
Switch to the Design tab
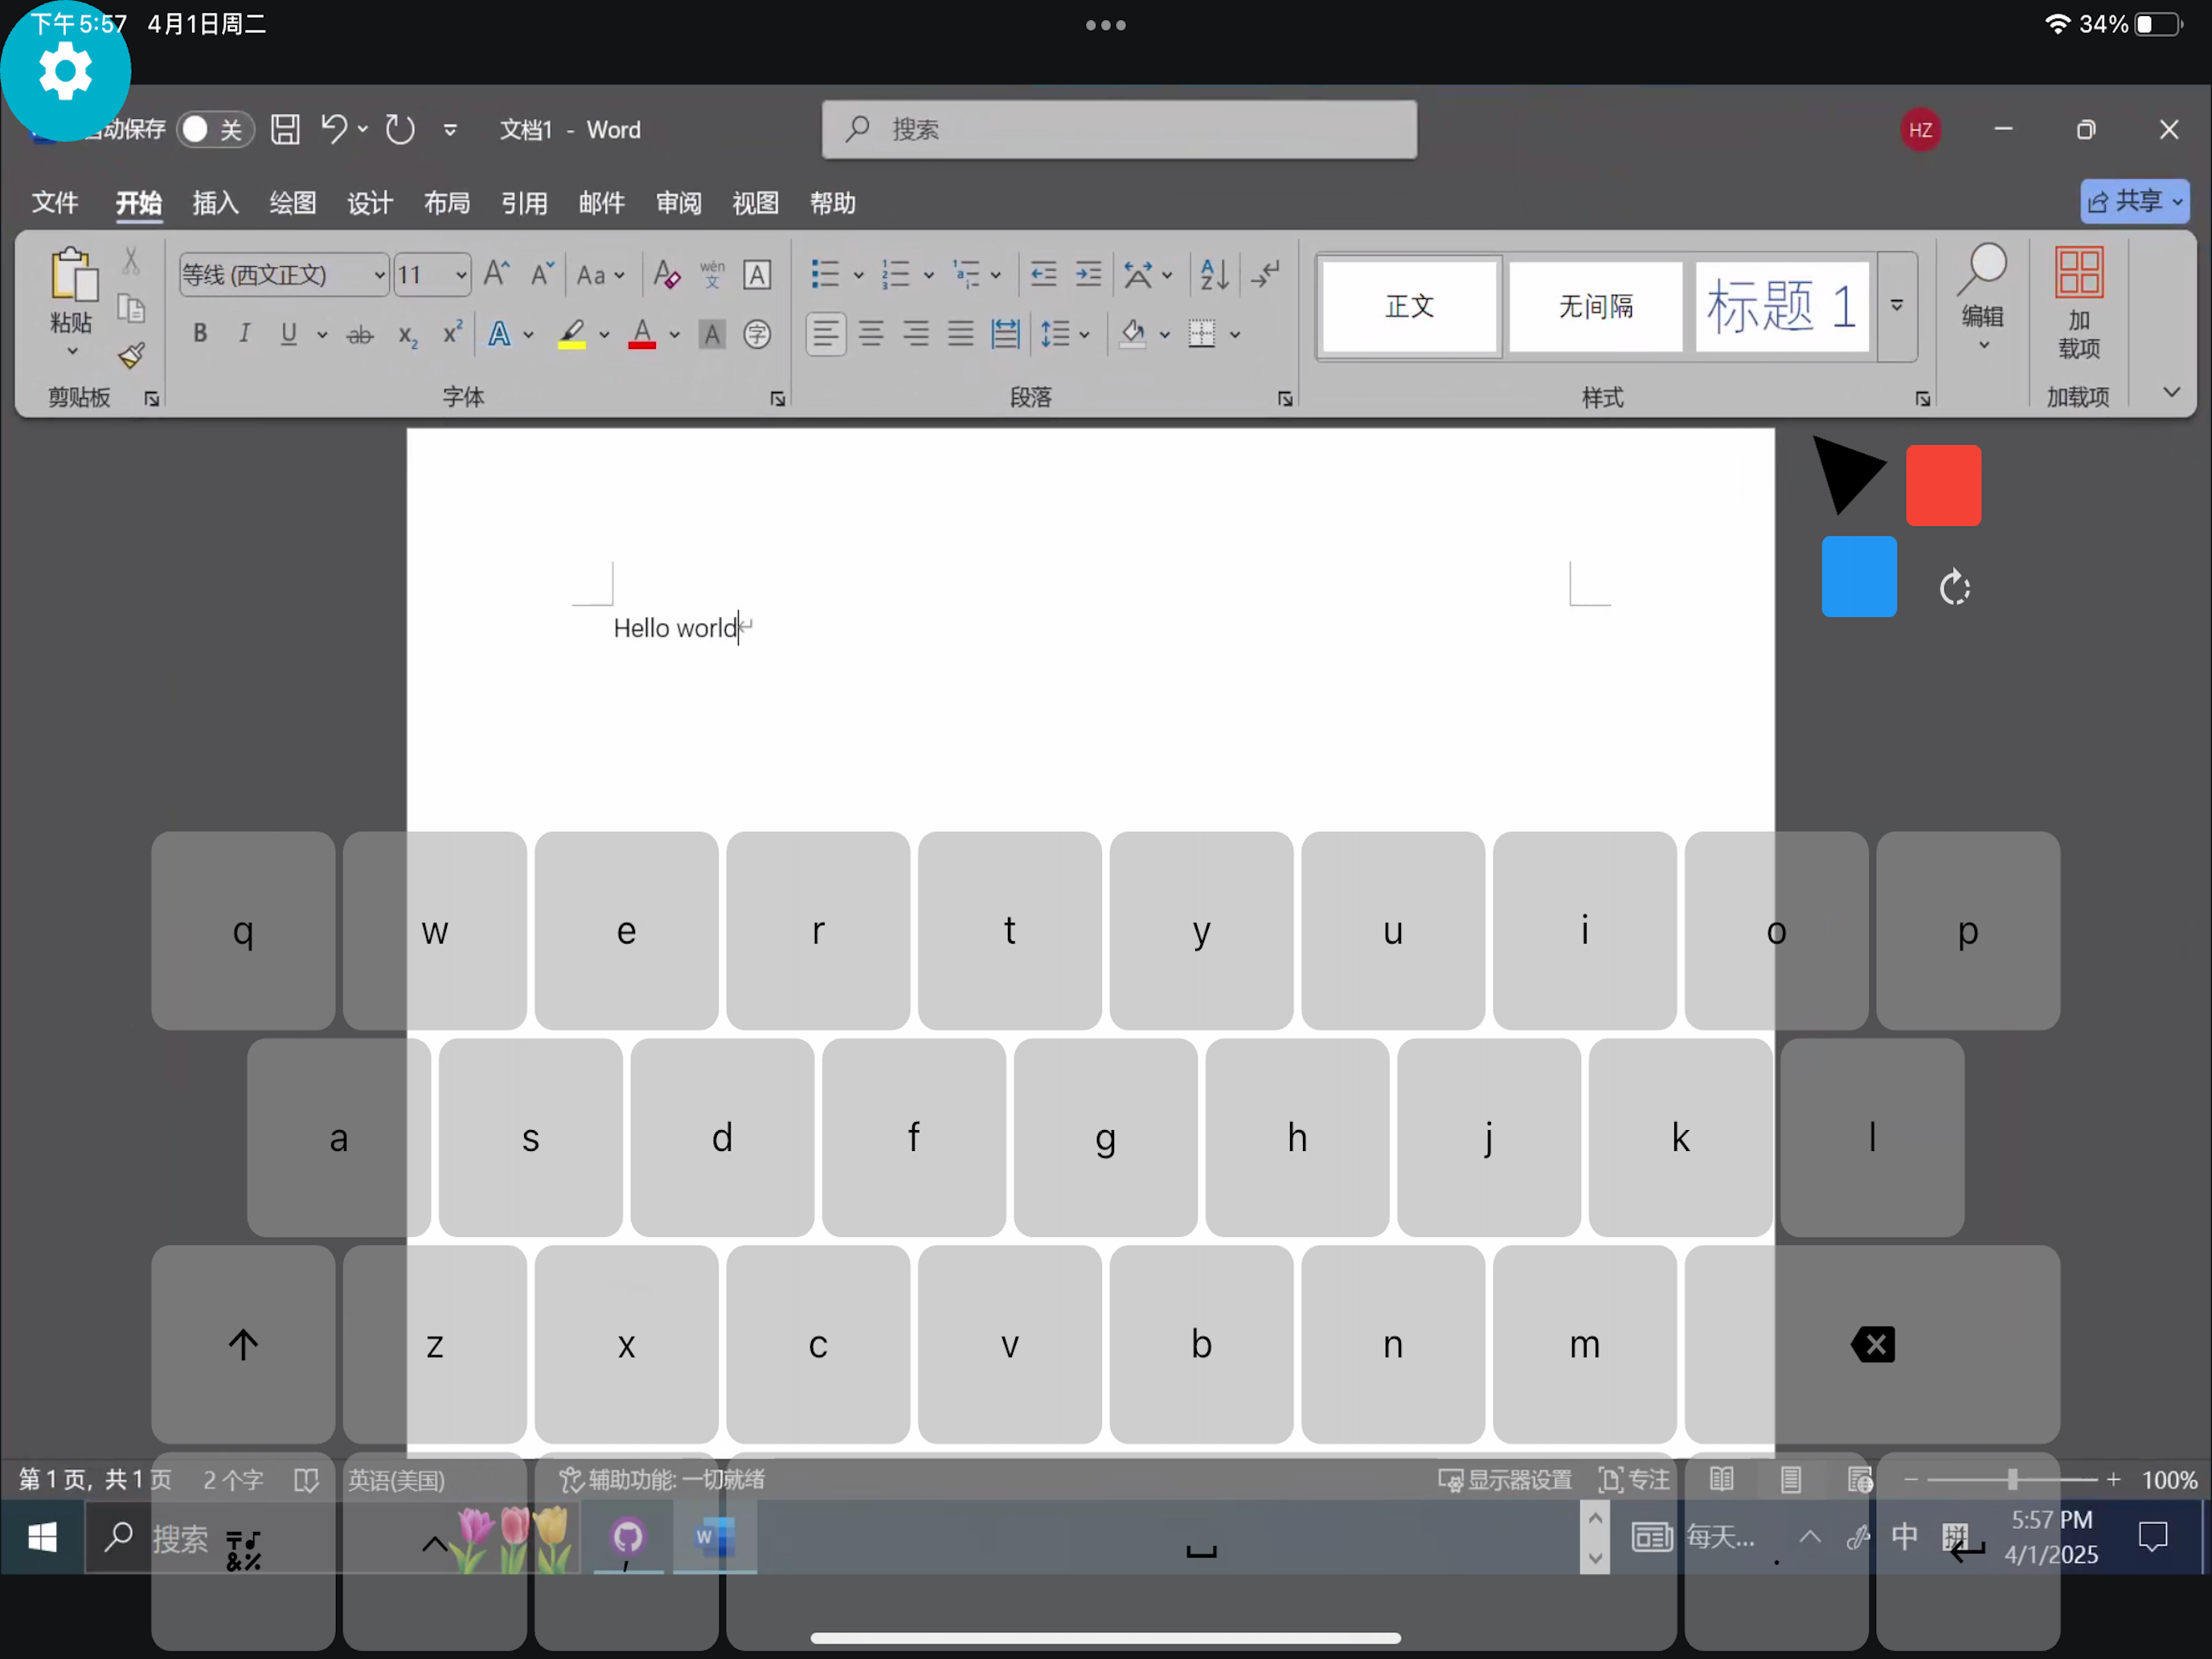[x=370, y=203]
